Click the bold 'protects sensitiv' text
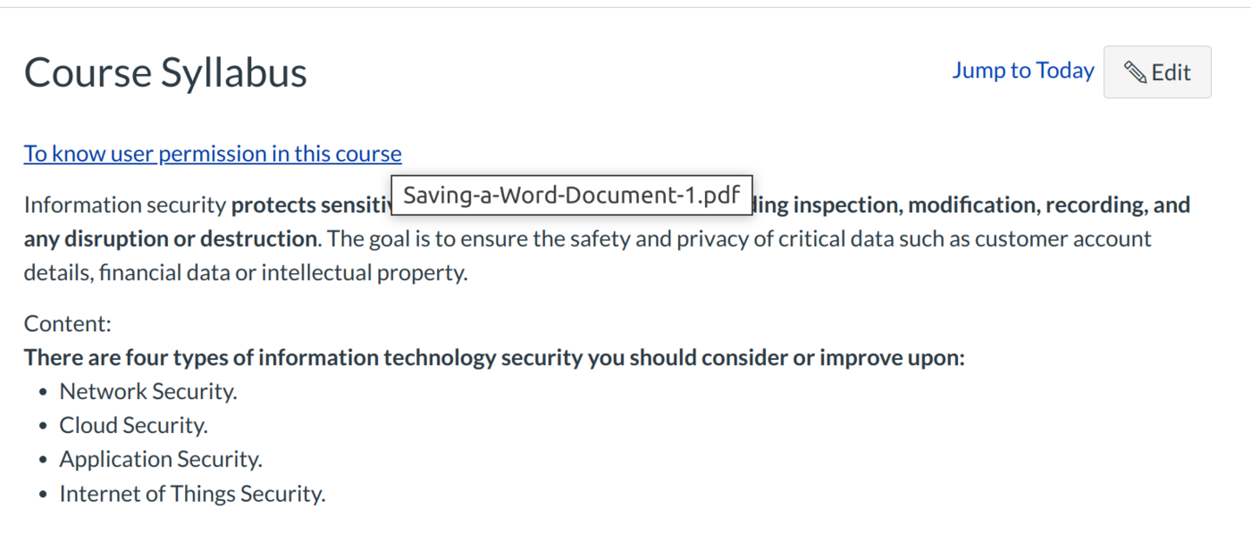This screenshot has height=533, width=1251. tap(311, 205)
